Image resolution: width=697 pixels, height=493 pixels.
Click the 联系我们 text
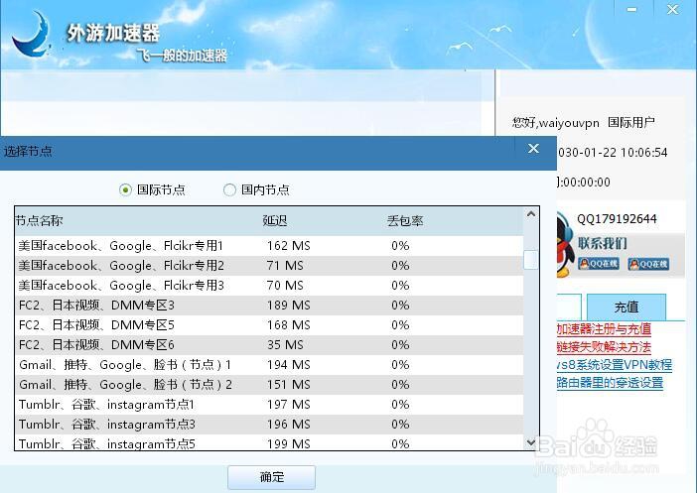pyautogui.click(x=603, y=243)
